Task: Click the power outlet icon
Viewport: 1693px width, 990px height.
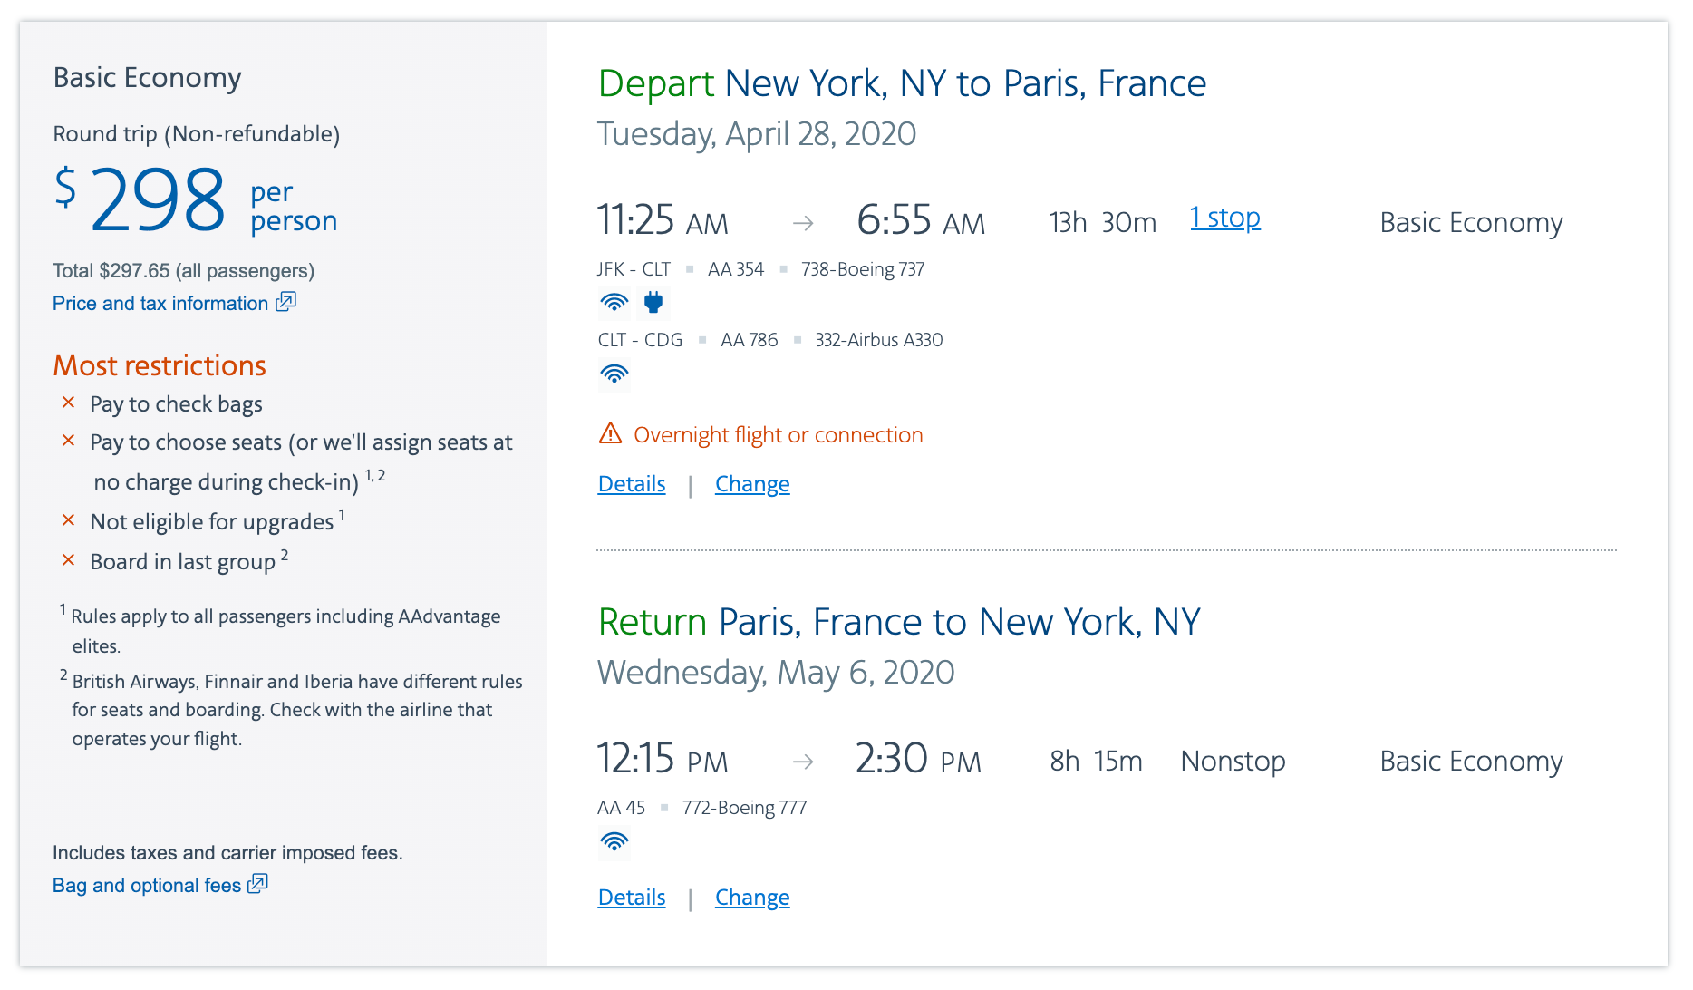Action: pyautogui.click(x=653, y=302)
